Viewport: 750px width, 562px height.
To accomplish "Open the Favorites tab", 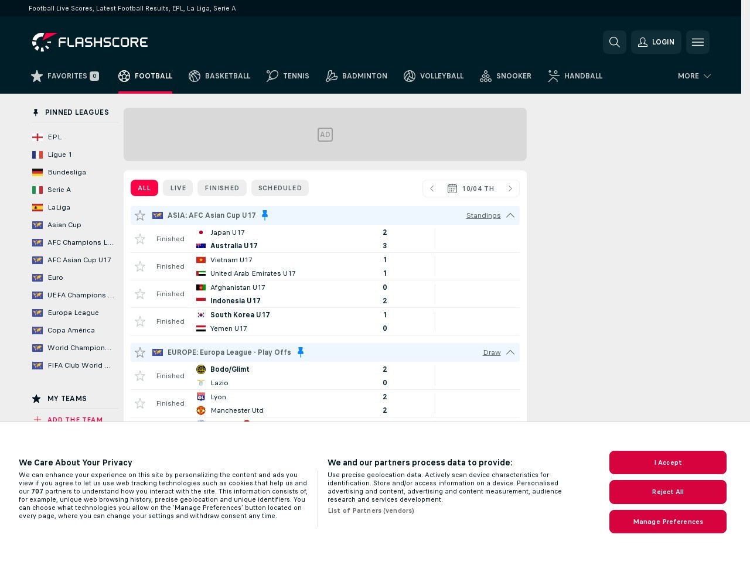I will [x=64, y=76].
